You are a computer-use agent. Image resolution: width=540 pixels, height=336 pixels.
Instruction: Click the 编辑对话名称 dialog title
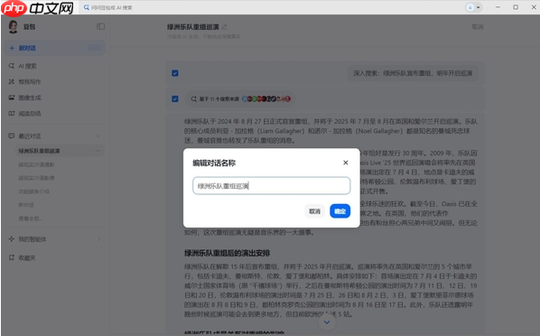[x=214, y=163]
